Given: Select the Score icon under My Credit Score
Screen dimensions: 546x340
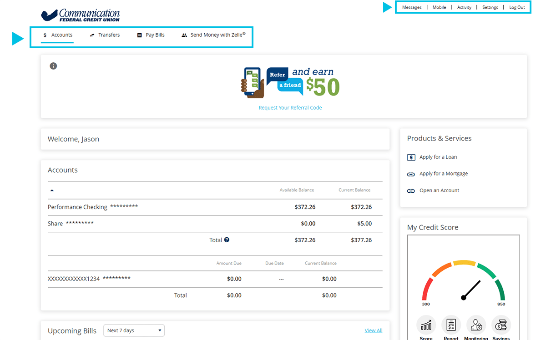Looking at the screenshot, I should (426, 325).
